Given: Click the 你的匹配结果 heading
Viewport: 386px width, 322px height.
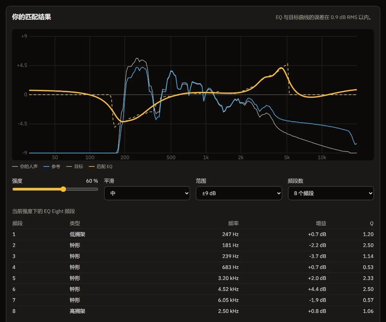Looking at the screenshot, I should point(32,17).
